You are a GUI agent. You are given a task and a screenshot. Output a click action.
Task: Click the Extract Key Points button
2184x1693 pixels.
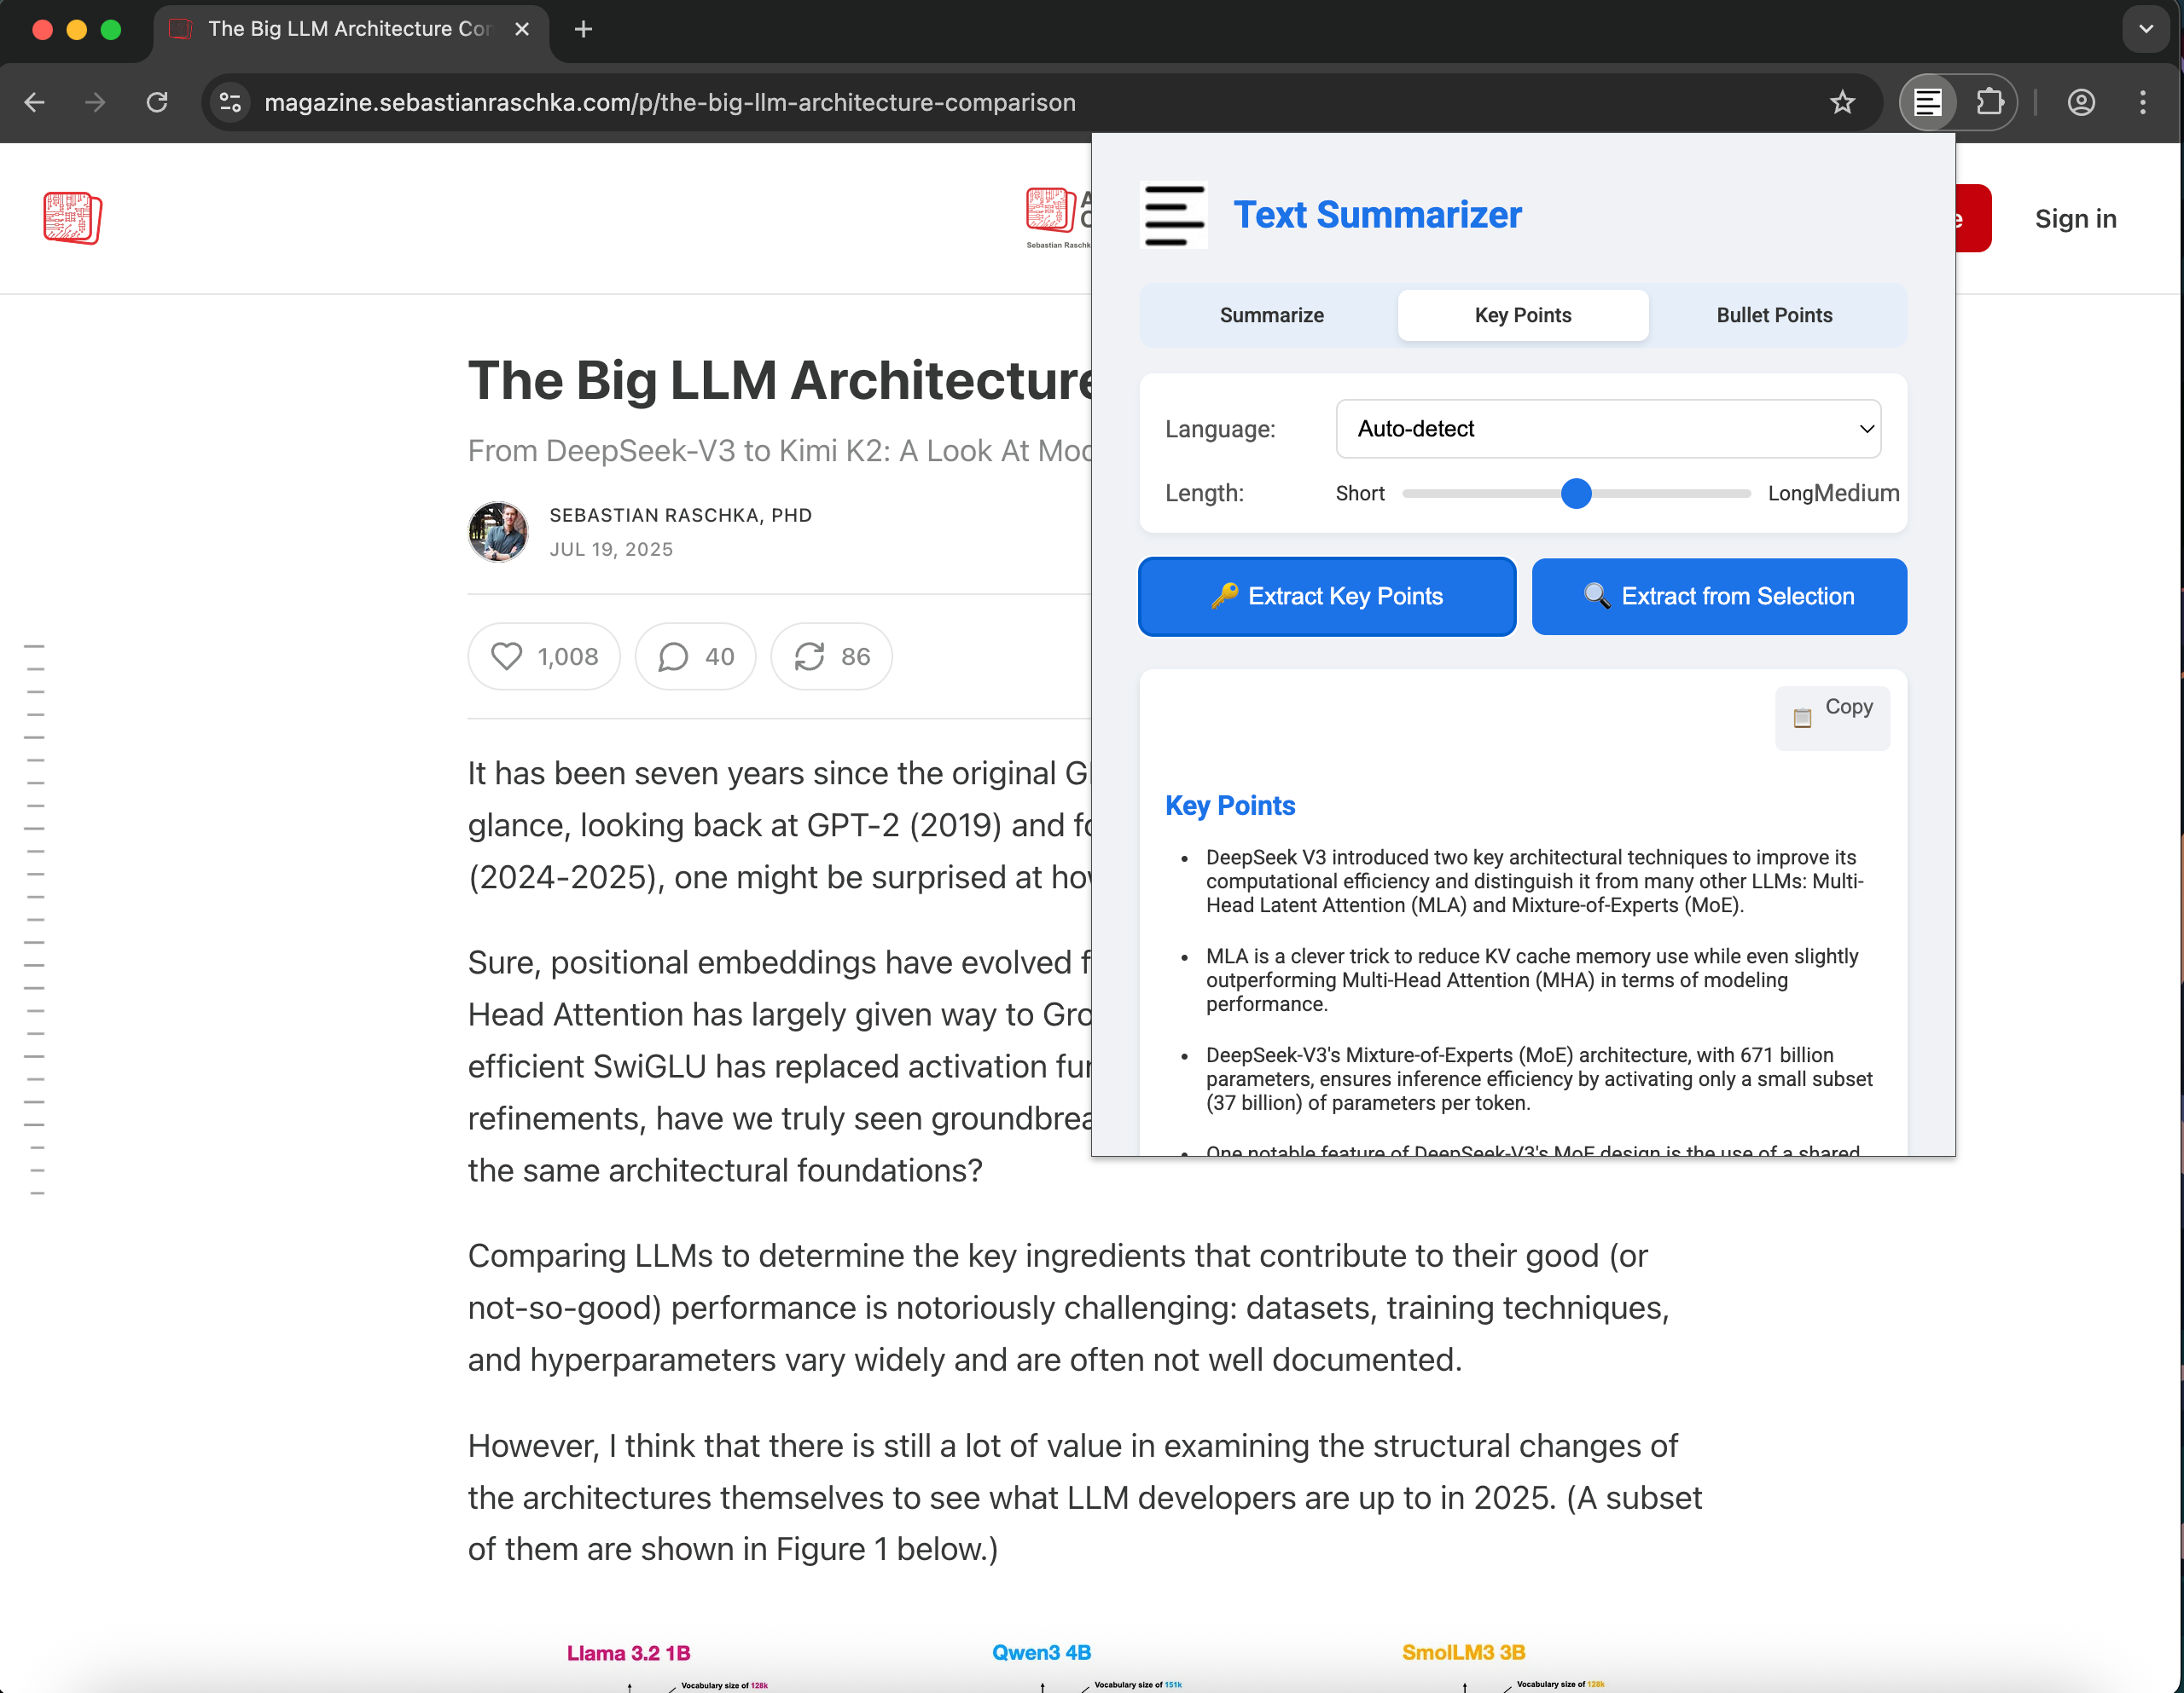(1327, 597)
